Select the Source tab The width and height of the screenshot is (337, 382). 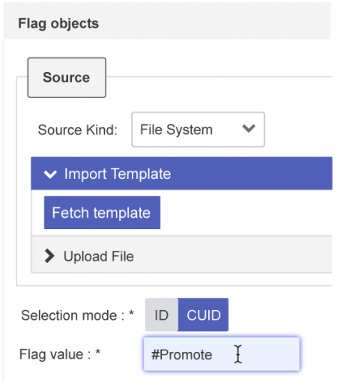(x=67, y=77)
